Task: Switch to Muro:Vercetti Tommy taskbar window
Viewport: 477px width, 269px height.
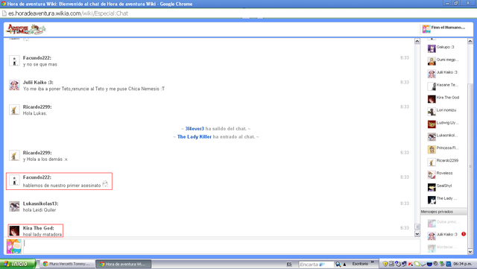Action: (x=66, y=264)
